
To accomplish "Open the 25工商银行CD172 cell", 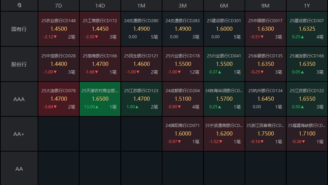I will (x=100, y=29).
